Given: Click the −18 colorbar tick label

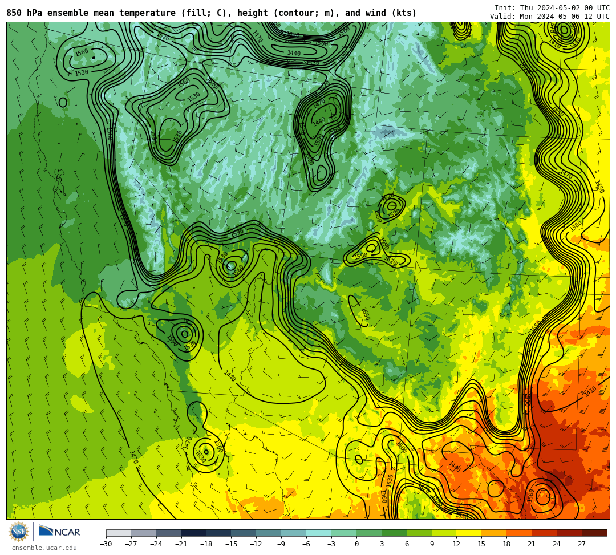Looking at the screenshot, I should click(x=206, y=544).
